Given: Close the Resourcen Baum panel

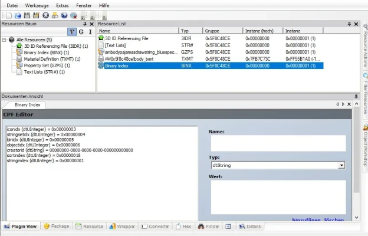Looking at the screenshot, I should [91, 24].
